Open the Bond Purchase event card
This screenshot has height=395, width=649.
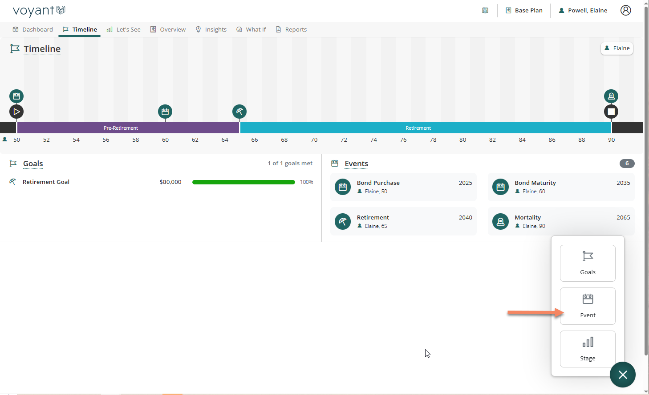coord(403,187)
